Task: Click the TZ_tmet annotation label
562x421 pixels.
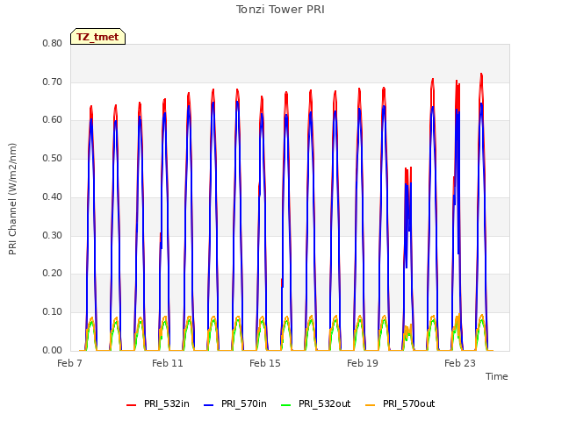Action: [x=97, y=37]
